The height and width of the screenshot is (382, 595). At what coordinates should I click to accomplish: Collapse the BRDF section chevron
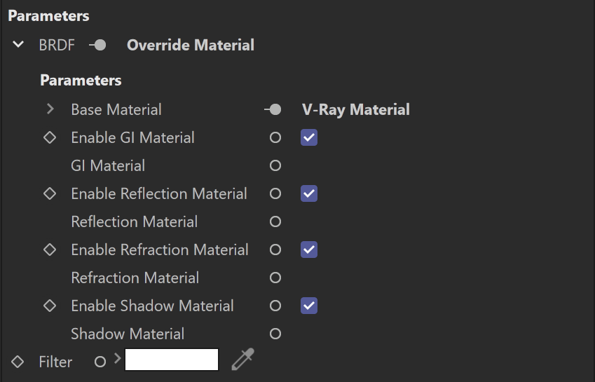click(18, 45)
